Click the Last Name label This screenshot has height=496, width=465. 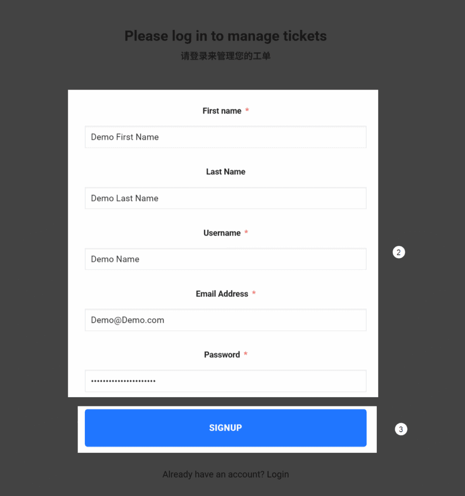click(226, 172)
